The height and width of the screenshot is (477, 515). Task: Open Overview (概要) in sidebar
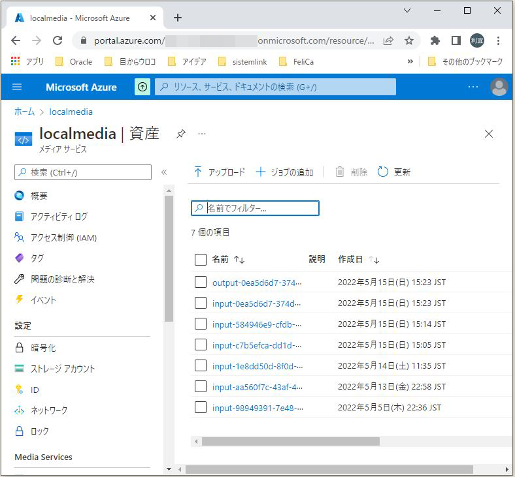pyautogui.click(x=39, y=196)
